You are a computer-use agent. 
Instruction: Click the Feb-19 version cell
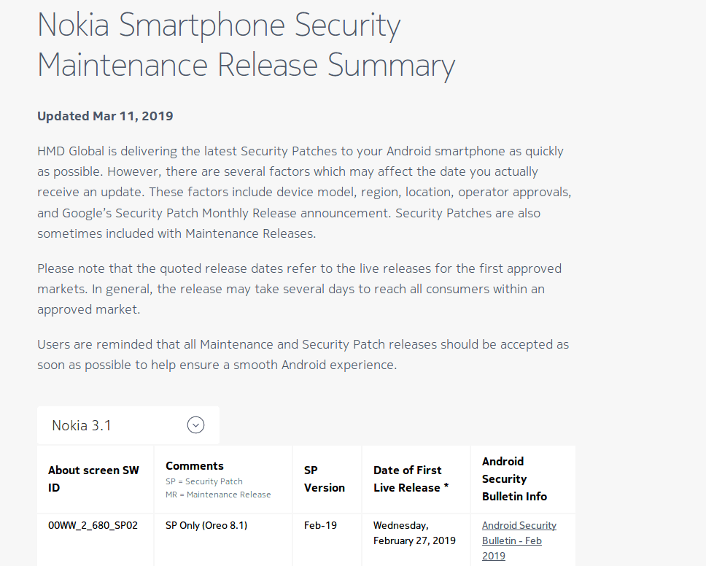(320, 525)
